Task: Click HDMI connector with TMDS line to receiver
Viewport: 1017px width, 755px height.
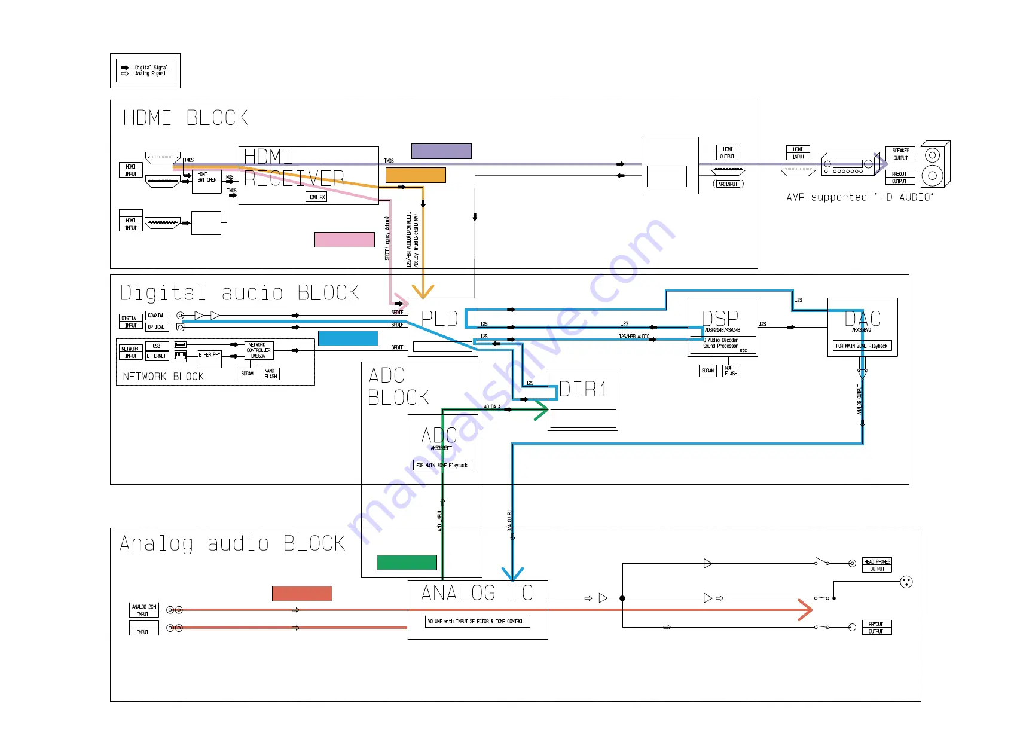Action: tap(163, 158)
